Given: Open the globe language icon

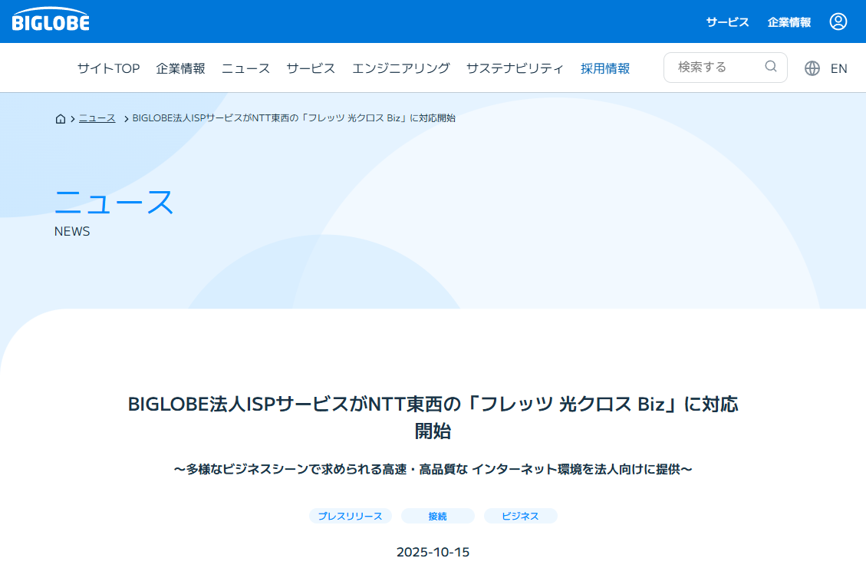Looking at the screenshot, I should click(812, 68).
